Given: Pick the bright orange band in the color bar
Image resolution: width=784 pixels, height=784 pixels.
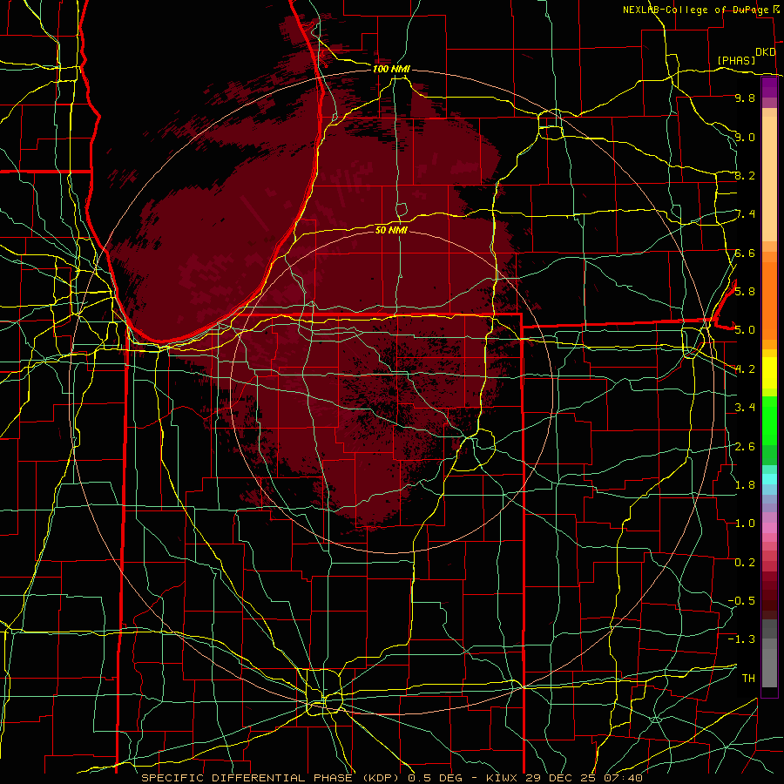Looking at the screenshot, I should pyautogui.click(x=769, y=300).
